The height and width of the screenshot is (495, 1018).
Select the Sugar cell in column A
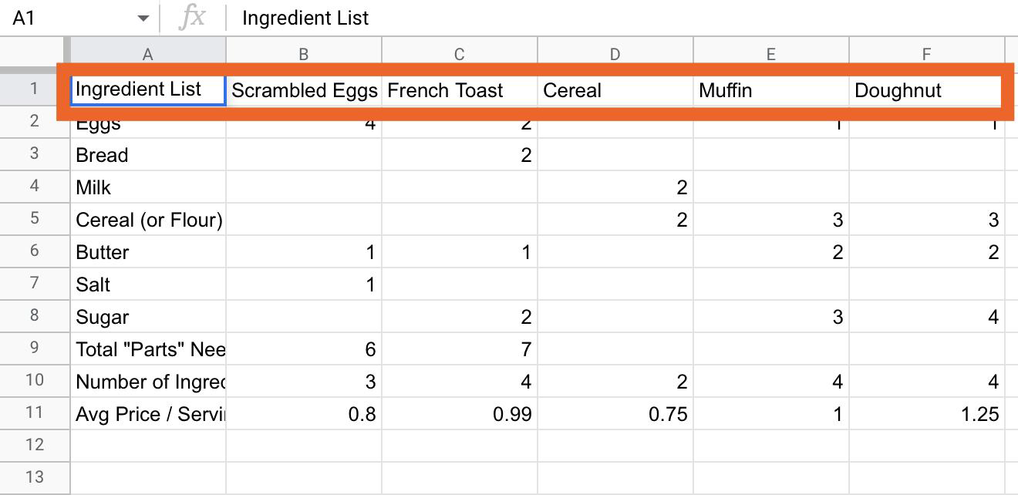148,317
